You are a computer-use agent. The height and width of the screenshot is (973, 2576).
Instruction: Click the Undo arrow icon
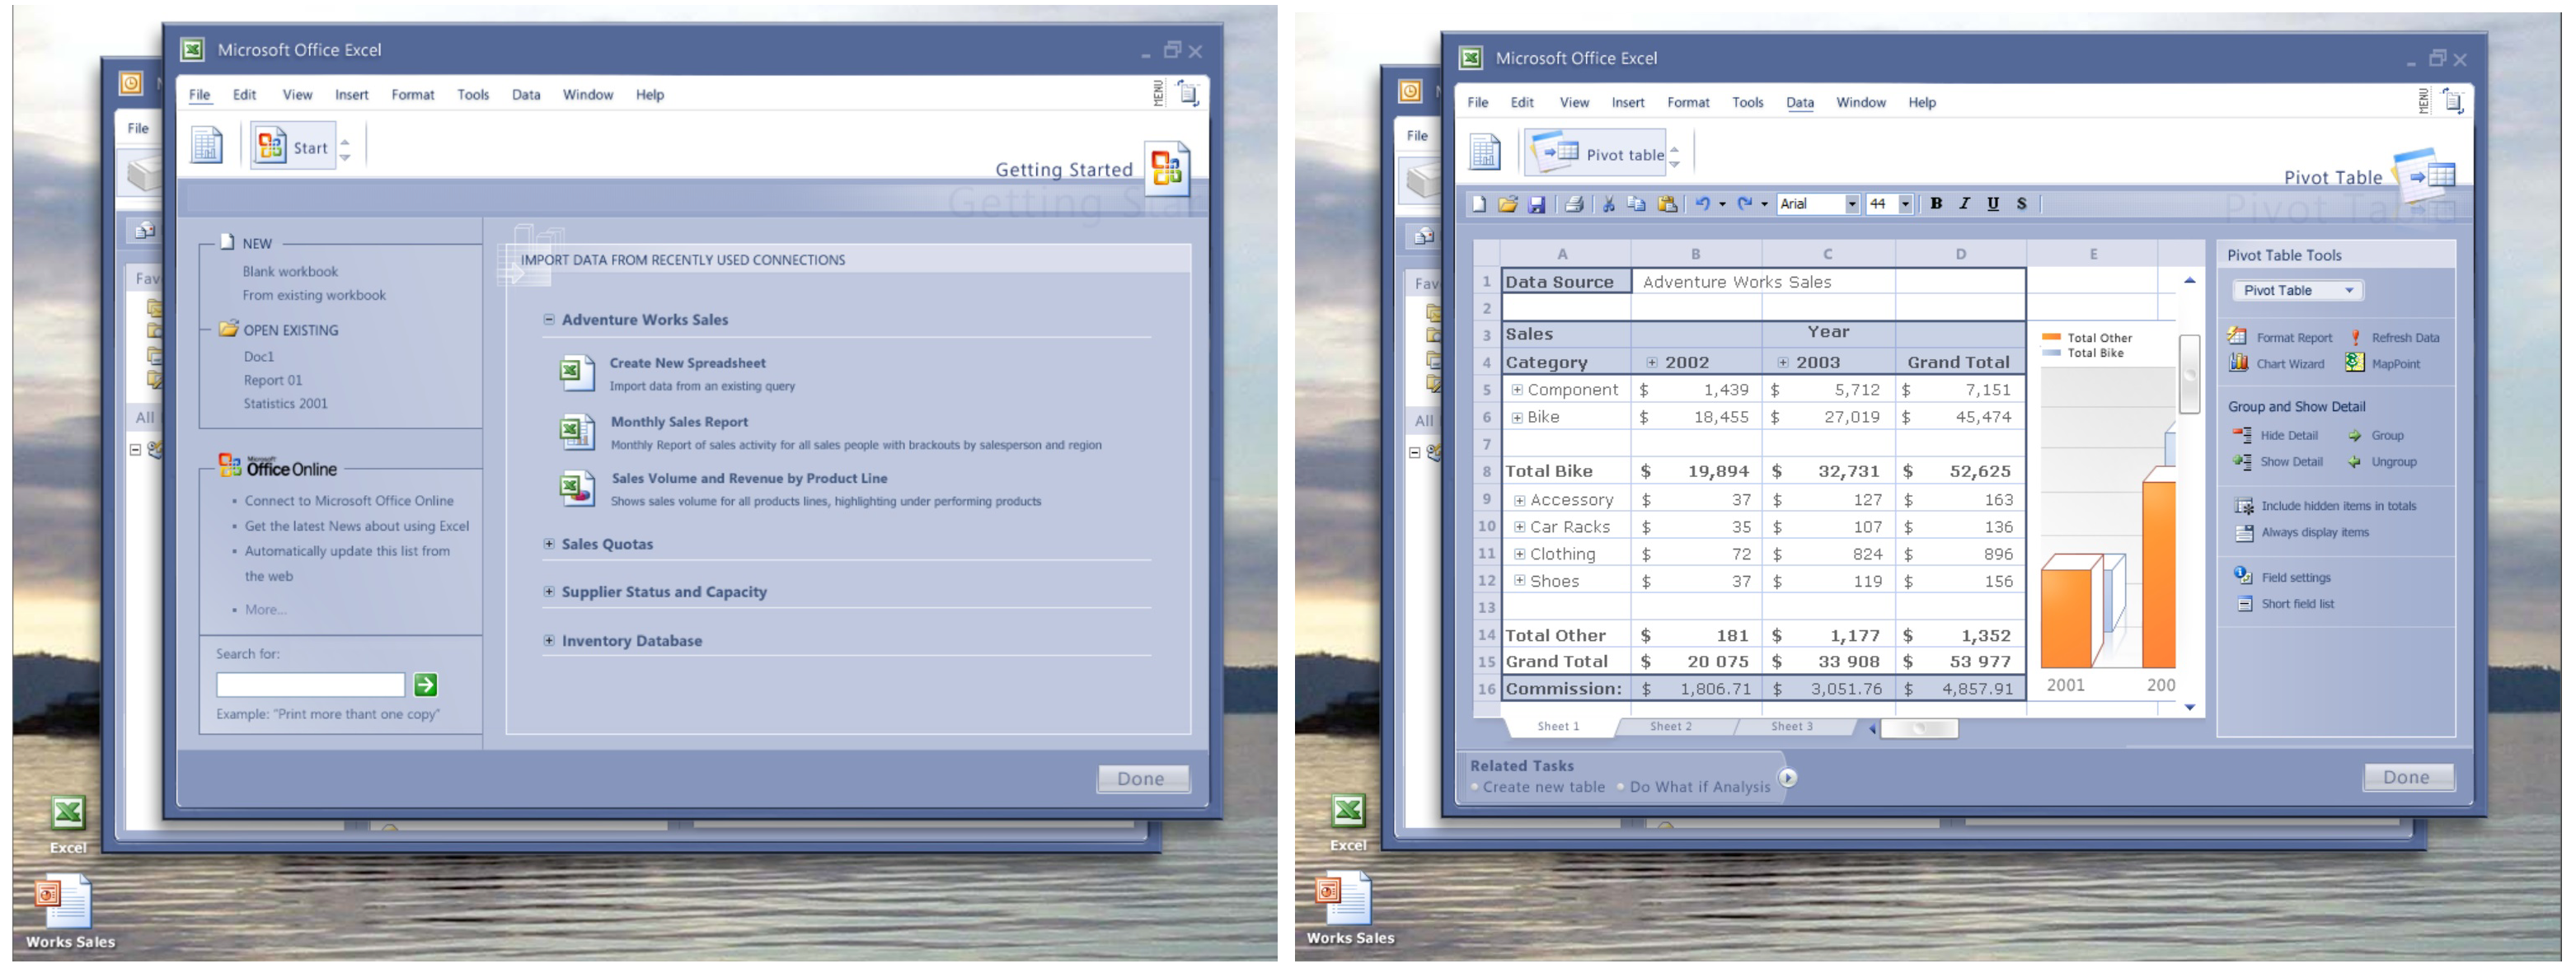click(1702, 203)
